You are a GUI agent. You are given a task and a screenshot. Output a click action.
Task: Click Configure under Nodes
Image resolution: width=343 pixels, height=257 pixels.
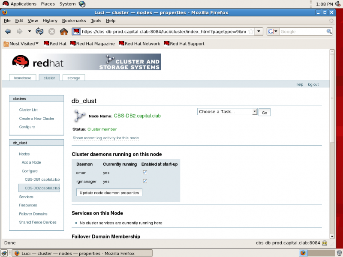[30, 171]
